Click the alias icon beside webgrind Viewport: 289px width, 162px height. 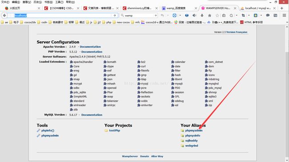point(182,146)
